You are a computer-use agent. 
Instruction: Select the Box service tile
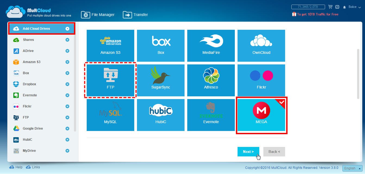[x=161, y=45]
